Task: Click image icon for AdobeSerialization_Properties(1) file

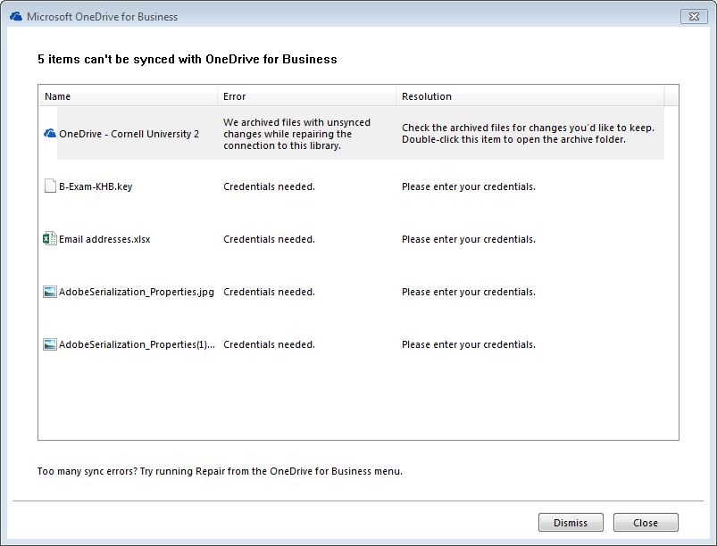Action: click(x=50, y=344)
